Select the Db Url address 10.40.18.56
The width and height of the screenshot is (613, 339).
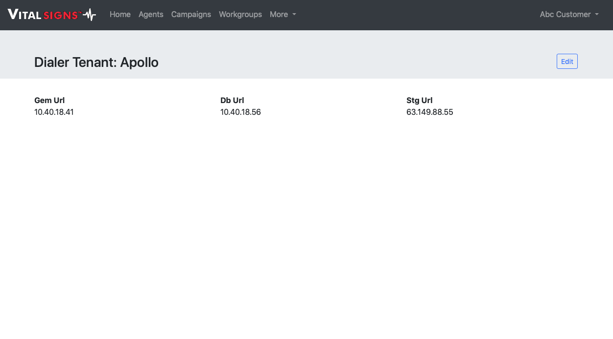pyautogui.click(x=240, y=112)
